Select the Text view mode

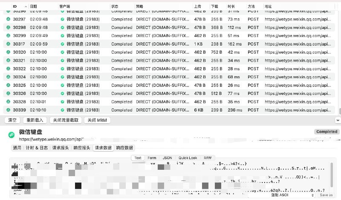coord(138,158)
